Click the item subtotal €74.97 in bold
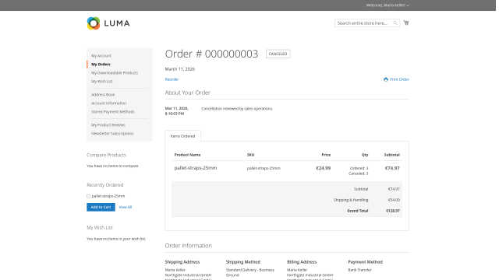Viewport: 499px width, 280px height. coord(392,168)
